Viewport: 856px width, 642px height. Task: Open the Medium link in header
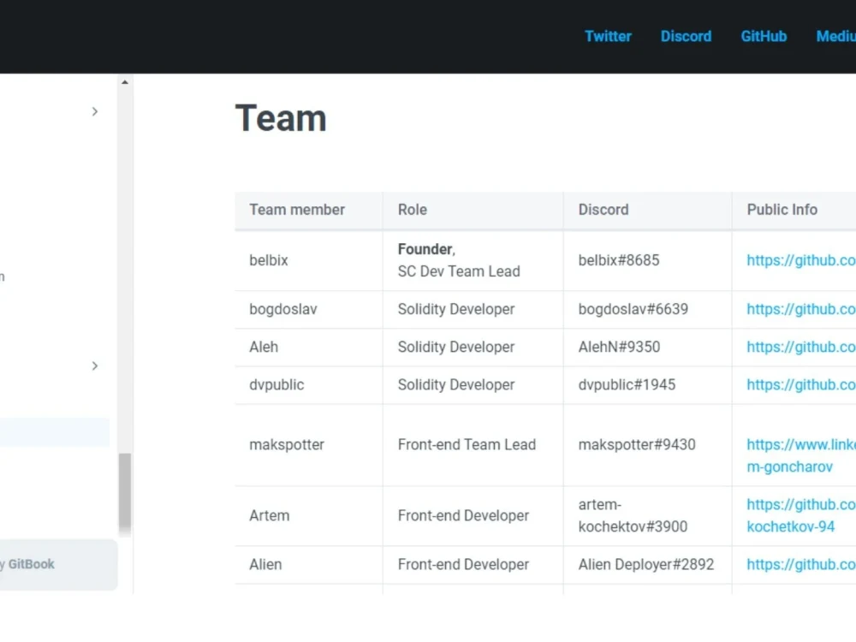tap(835, 36)
